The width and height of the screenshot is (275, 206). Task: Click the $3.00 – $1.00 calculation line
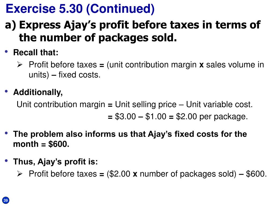(178, 116)
